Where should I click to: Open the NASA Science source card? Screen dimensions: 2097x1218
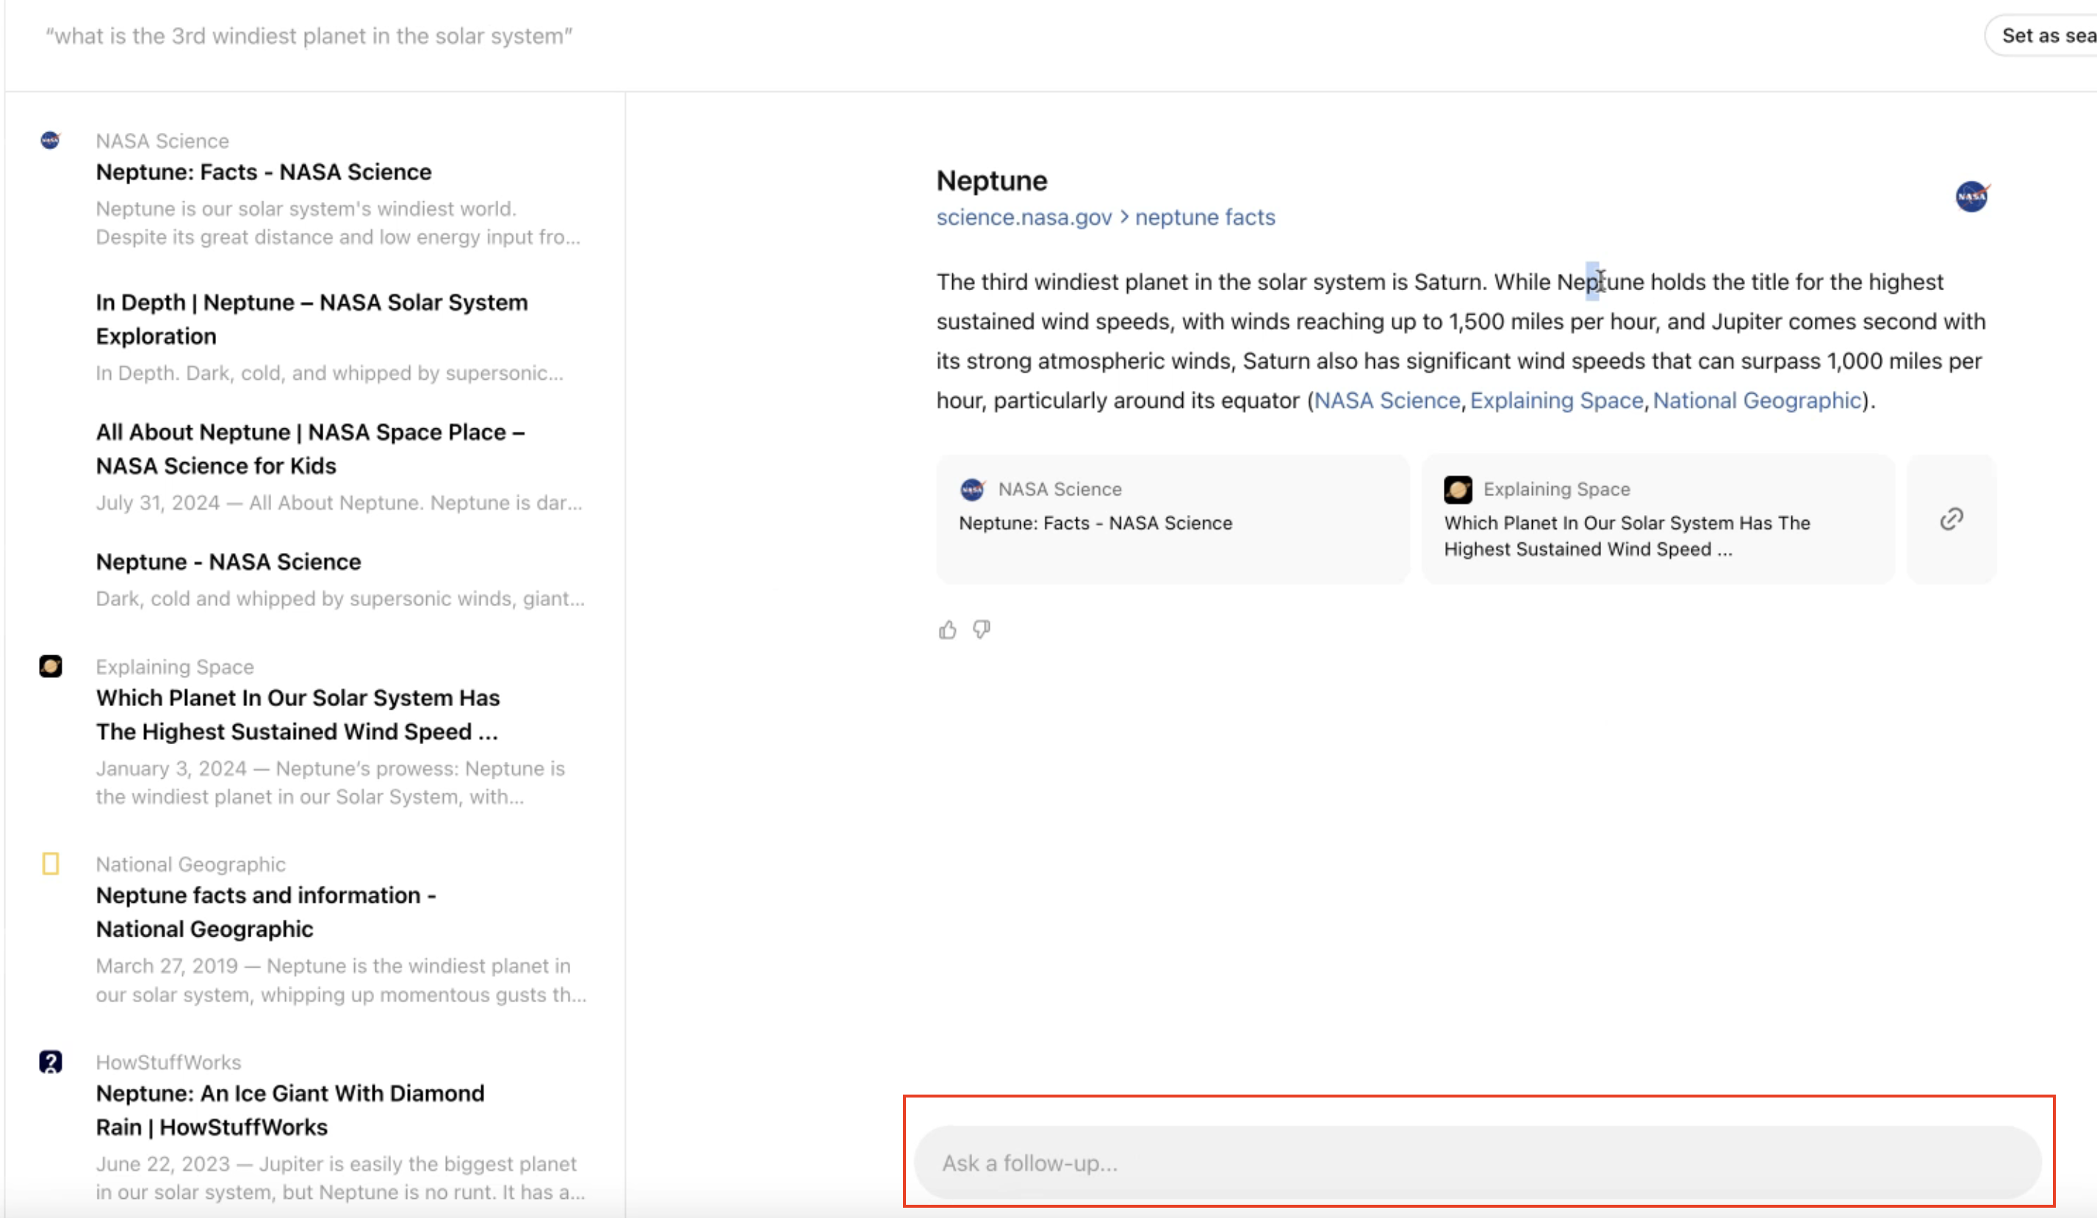tap(1172, 519)
